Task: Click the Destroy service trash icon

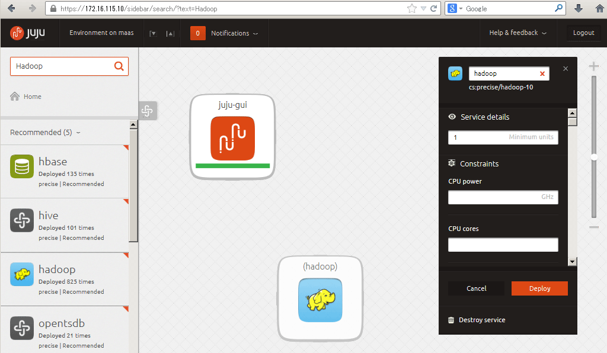Action: (x=451, y=320)
